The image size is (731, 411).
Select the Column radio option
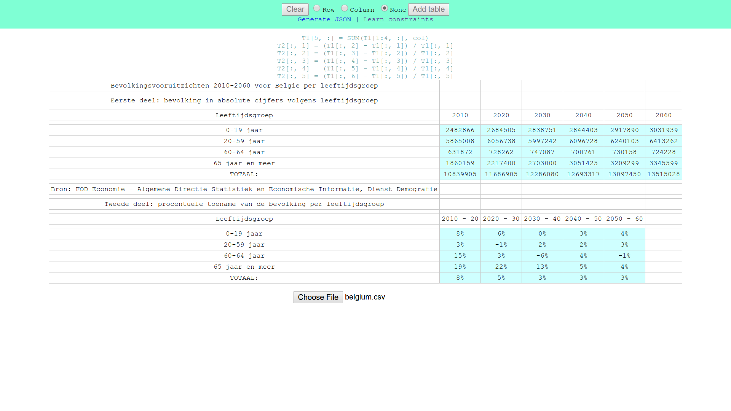click(345, 8)
